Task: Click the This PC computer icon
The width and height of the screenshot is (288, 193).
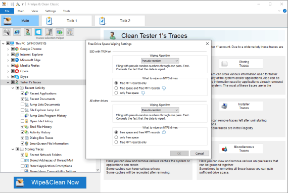Action: click(x=12, y=43)
